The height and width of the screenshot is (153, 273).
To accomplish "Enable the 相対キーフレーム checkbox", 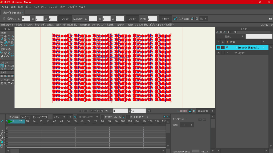I will pyautogui.click(x=103, y=117).
